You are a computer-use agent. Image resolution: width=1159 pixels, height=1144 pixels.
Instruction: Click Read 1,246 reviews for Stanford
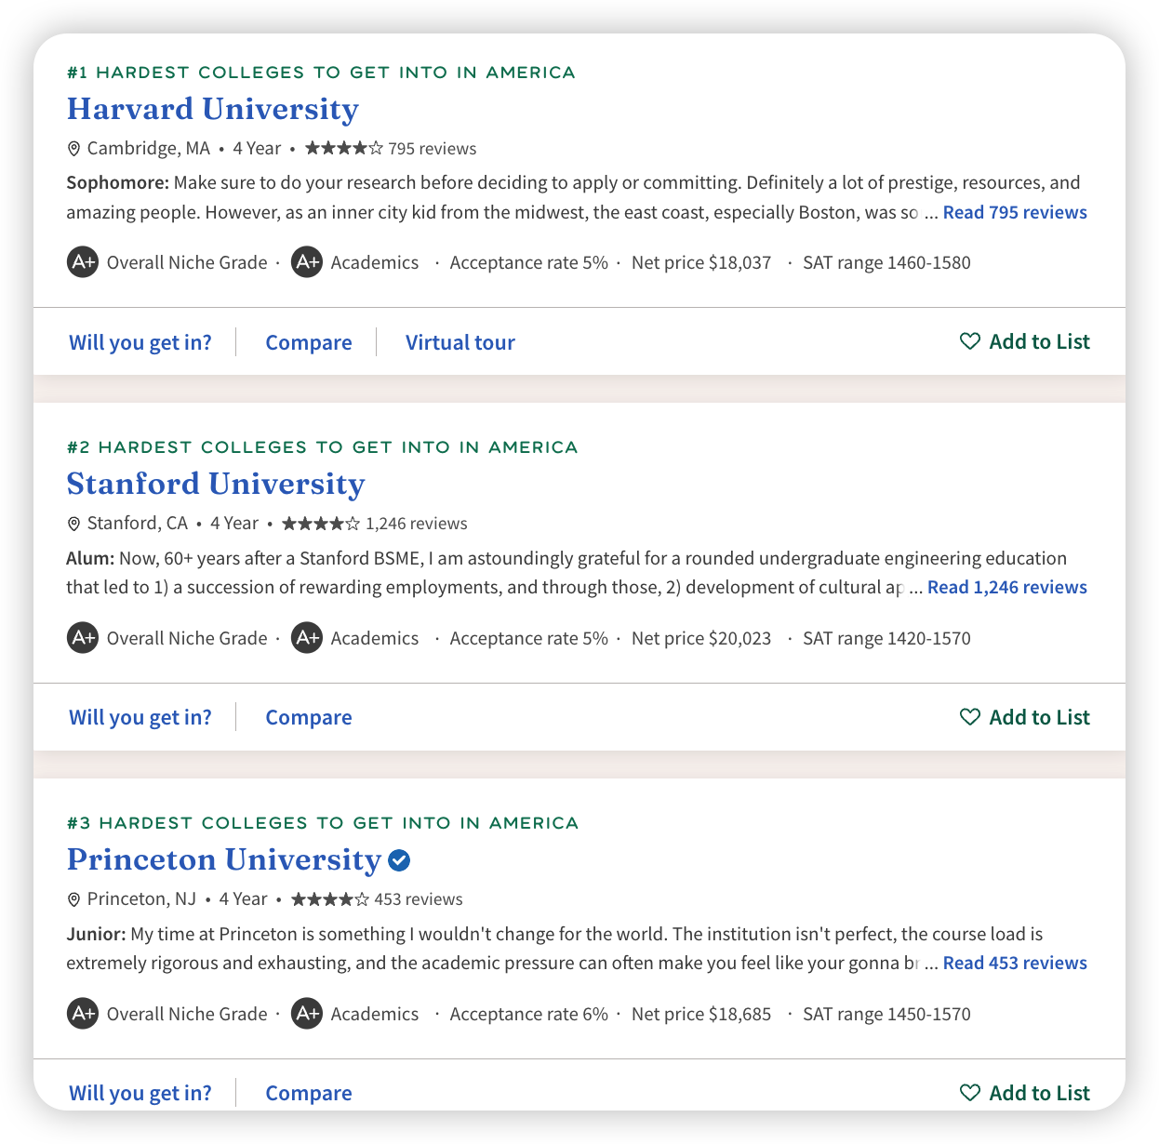coord(1007,587)
